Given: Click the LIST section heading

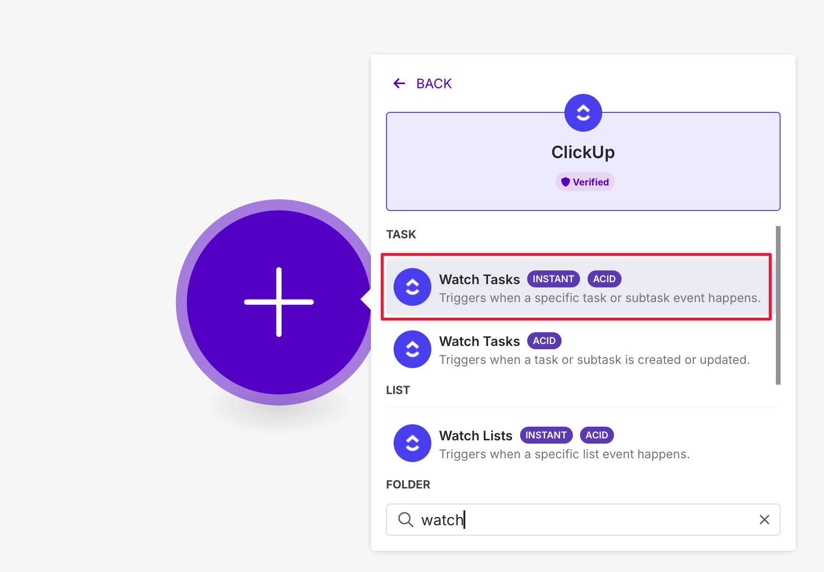Looking at the screenshot, I should [x=398, y=390].
